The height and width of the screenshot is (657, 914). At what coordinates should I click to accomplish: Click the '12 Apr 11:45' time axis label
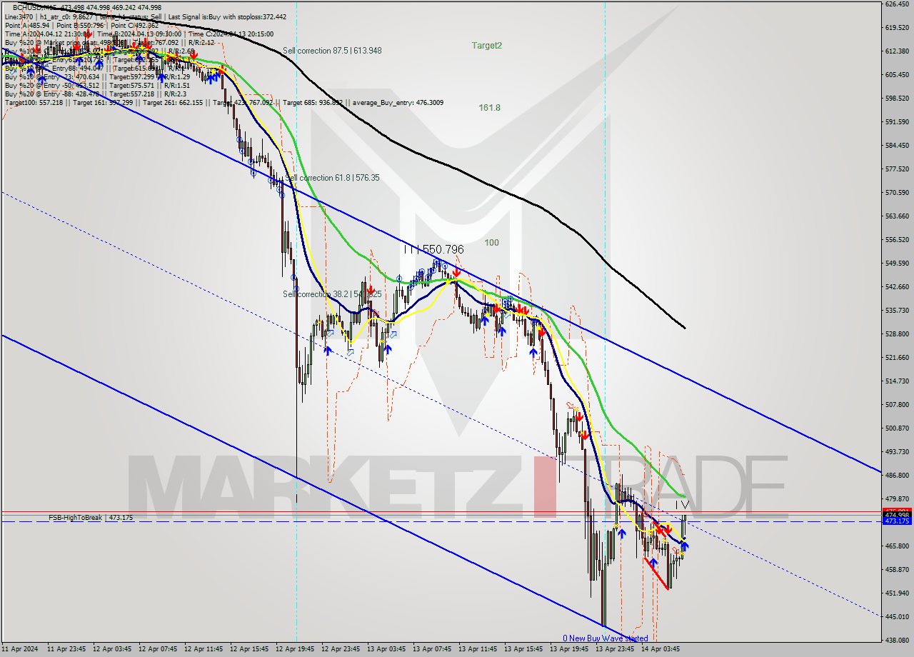[205, 650]
